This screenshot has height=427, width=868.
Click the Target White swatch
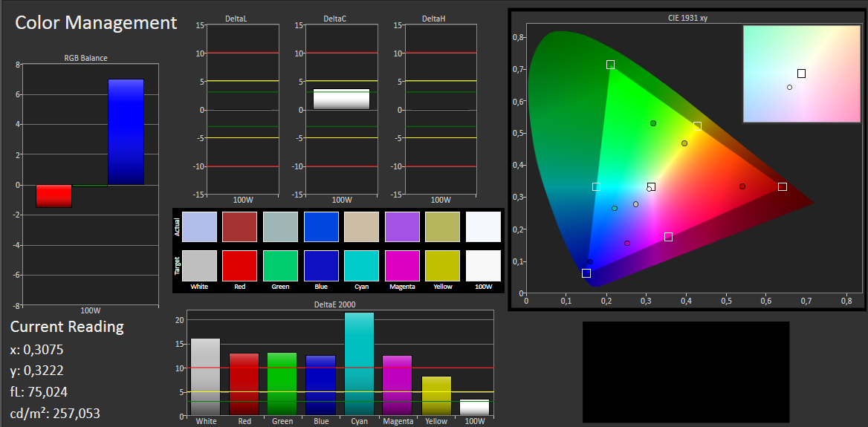point(199,266)
